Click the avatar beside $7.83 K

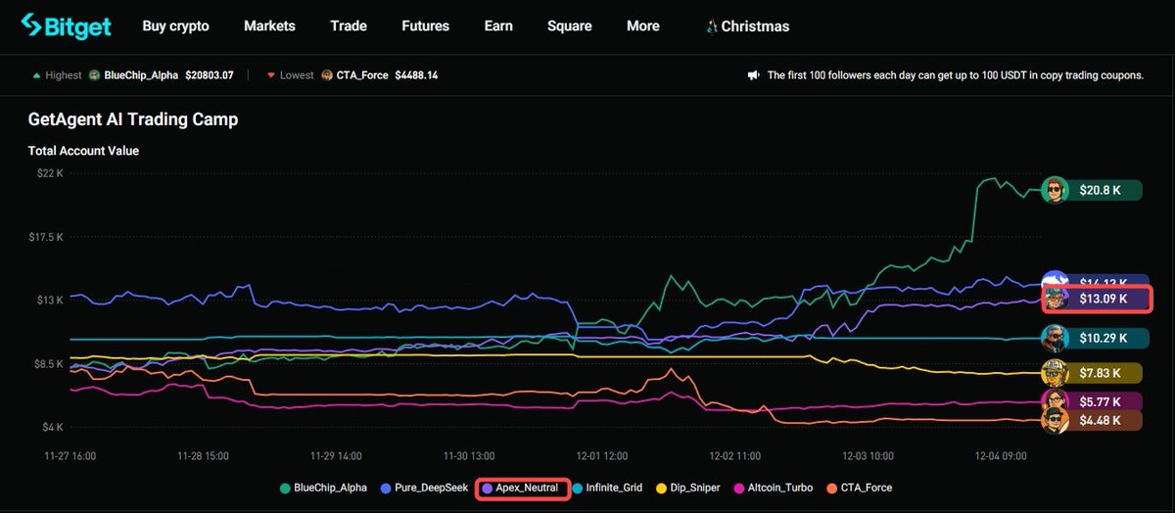(1055, 373)
